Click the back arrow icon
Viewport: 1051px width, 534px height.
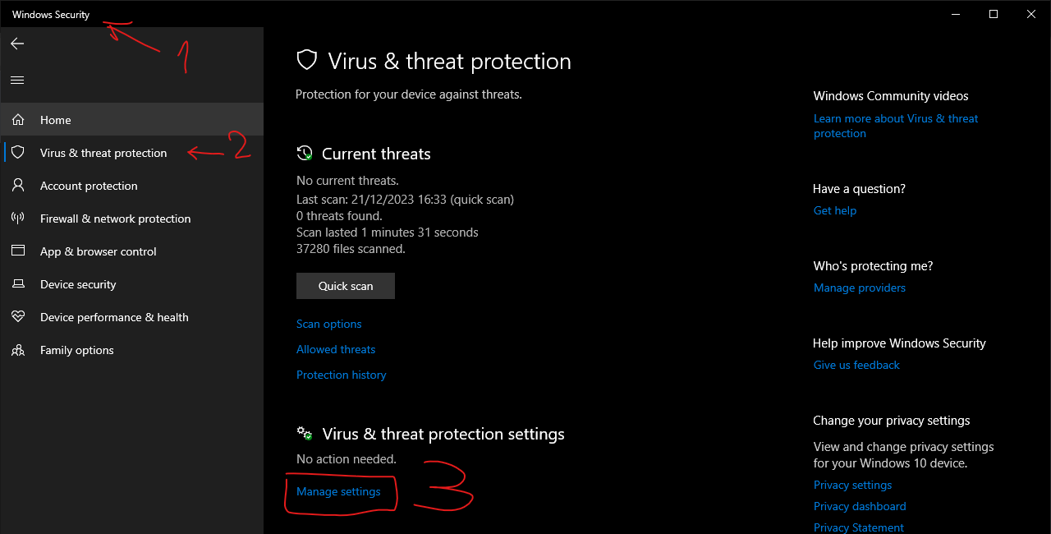17,44
